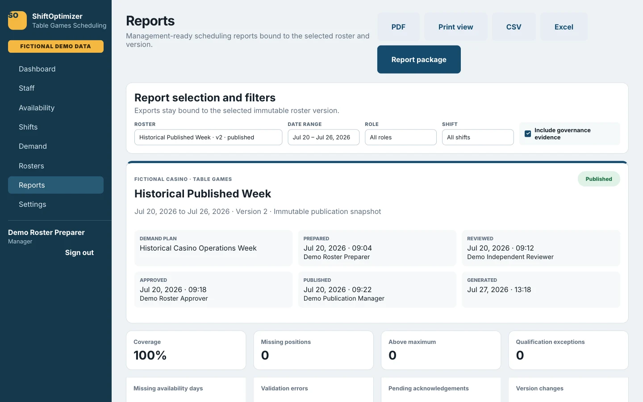Screen dimensions: 643x402
Task: Click the Version changes card
Action: 568,389
